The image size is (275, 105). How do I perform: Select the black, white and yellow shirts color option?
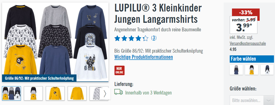tap(252, 70)
